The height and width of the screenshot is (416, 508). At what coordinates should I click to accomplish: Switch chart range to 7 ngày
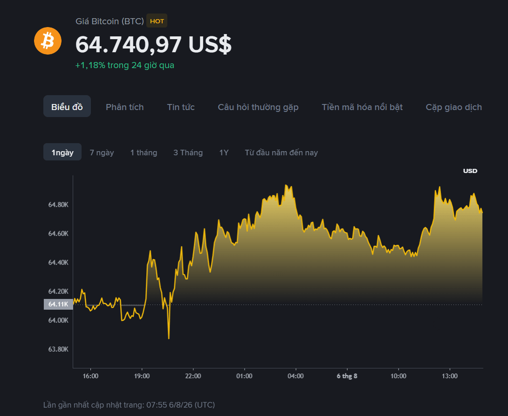point(102,153)
